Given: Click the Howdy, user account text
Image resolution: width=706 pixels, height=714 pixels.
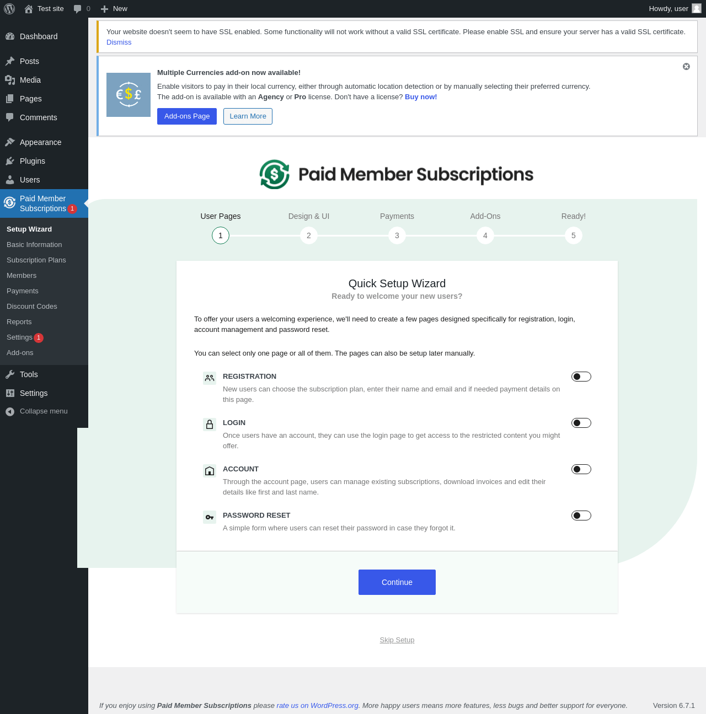Looking at the screenshot, I should [x=668, y=9].
